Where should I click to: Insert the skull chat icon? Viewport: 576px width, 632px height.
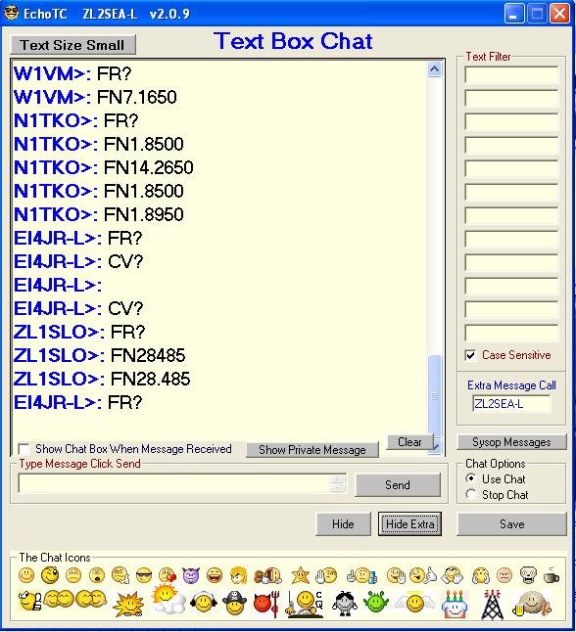[x=528, y=575]
